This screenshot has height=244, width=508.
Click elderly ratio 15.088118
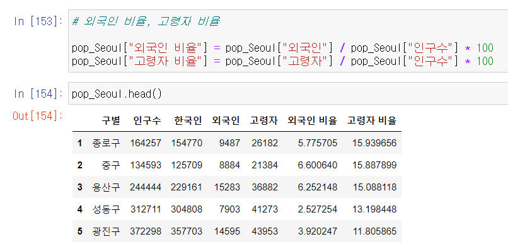coord(374,187)
